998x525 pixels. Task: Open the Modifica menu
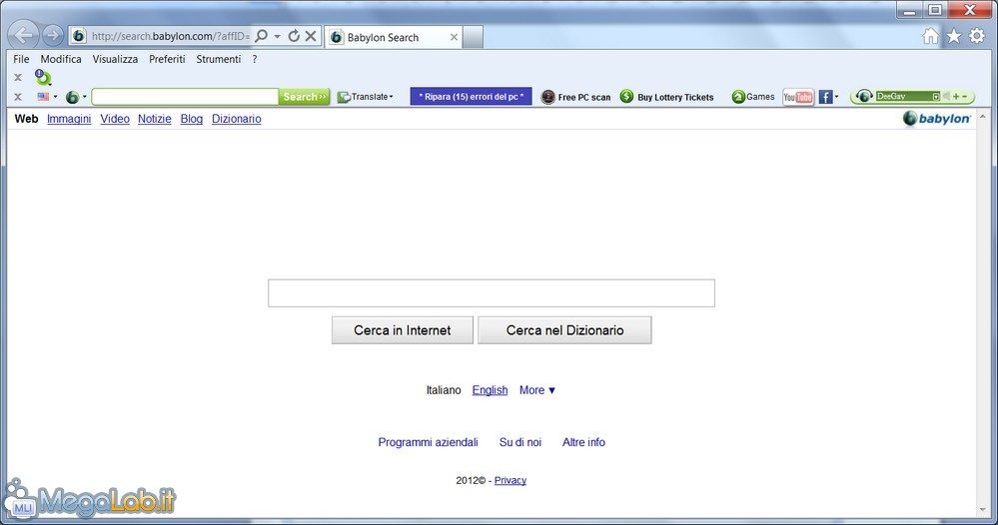pos(61,59)
